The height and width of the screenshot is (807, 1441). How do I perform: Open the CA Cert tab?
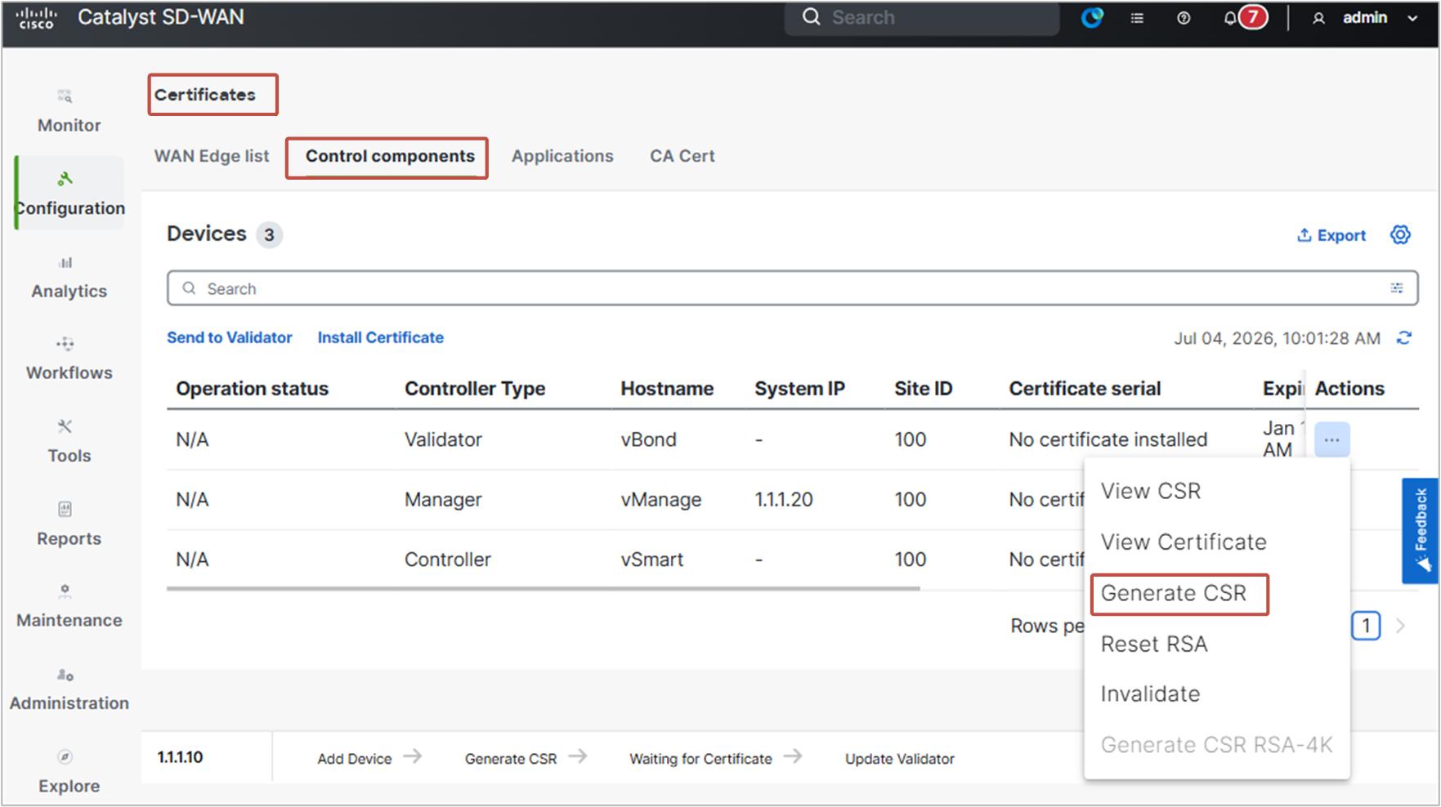point(682,156)
